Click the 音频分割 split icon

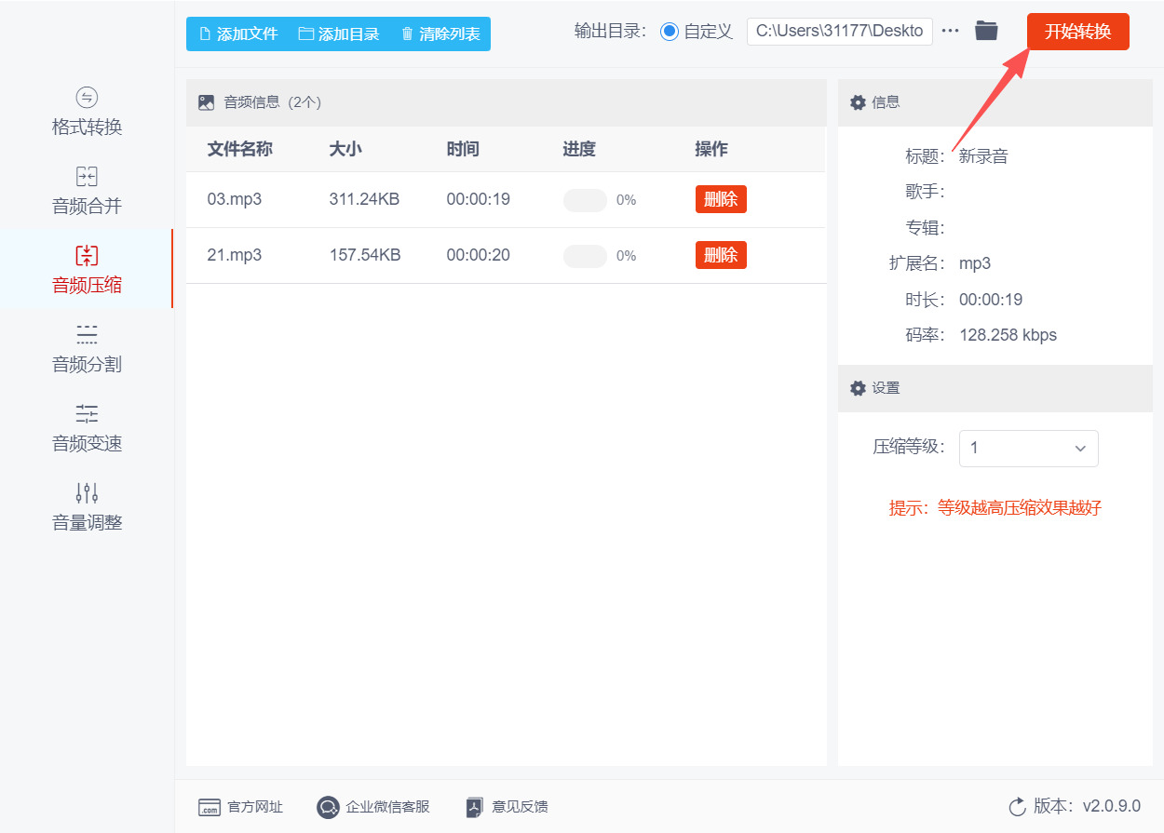click(x=87, y=335)
